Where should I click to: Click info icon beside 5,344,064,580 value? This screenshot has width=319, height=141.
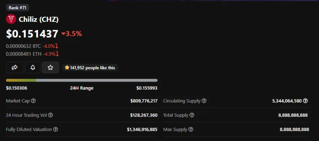click(x=305, y=101)
